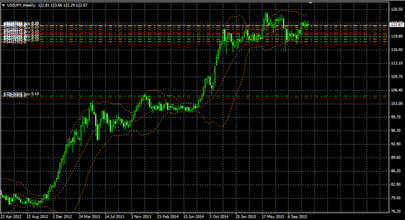Click the 3 Nov 2013 date label
The height and width of the screenshot is (220, 405).
click(141, 217)
